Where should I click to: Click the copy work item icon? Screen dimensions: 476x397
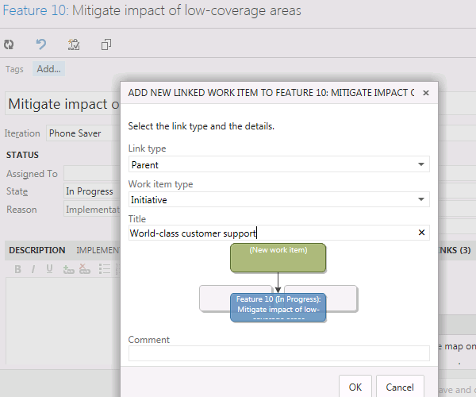[106, 44]
